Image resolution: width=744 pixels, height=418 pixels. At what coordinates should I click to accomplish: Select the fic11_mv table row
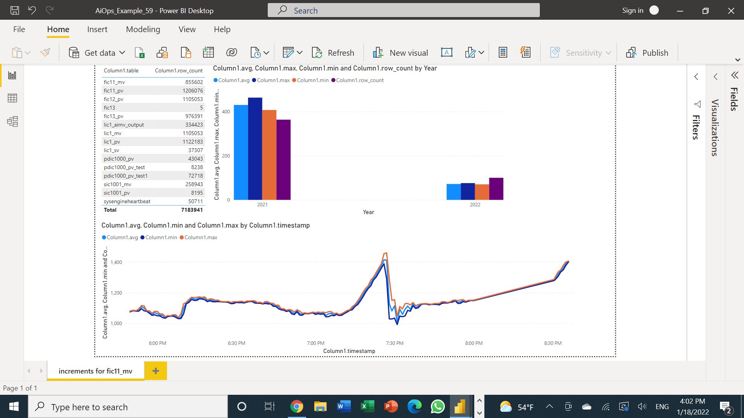153,82
